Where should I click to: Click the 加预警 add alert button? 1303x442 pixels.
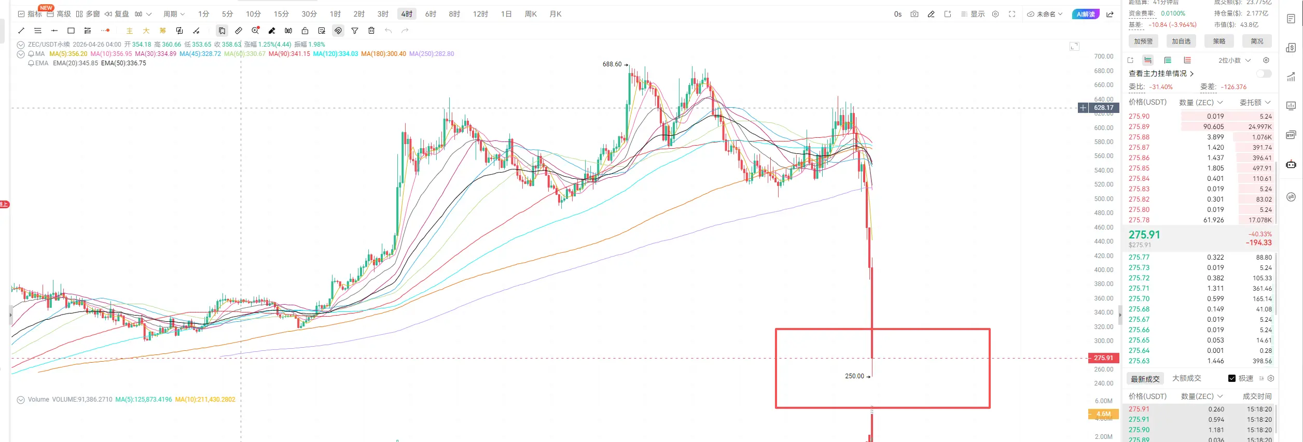pos(1143,41)
